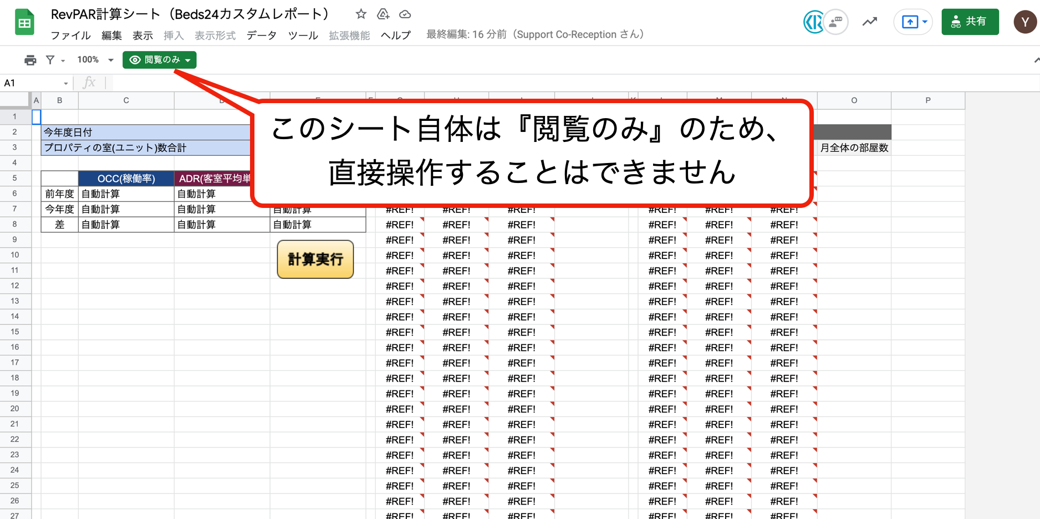This screenshot has height=519, width=1040.
Task: Click the print icon in toolbar
Action: [x=30, y=60]
